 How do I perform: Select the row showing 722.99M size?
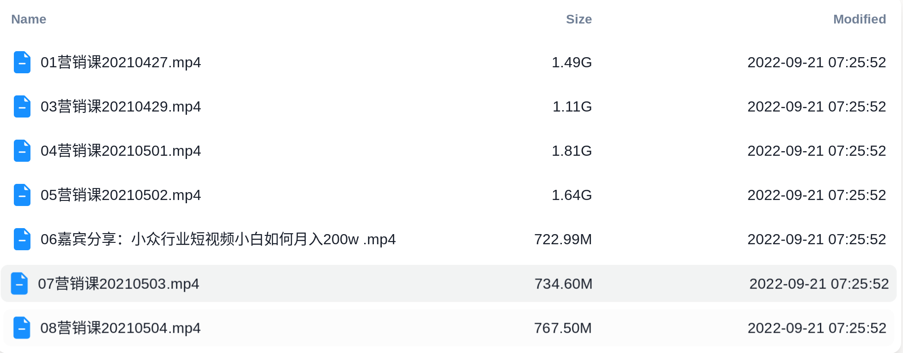(x=450, y=239)
